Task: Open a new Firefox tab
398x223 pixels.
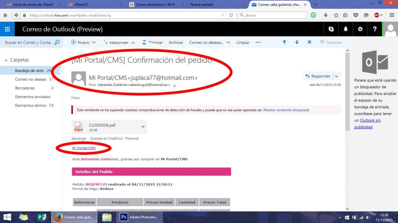Action: tap(316, 5)
